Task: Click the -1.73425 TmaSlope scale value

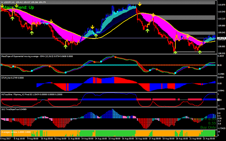Action: 221,128
